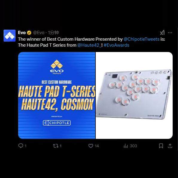Screen dimensions: 178x178
Task: Bookmark the Evo tweet
Action: point(161,146)
